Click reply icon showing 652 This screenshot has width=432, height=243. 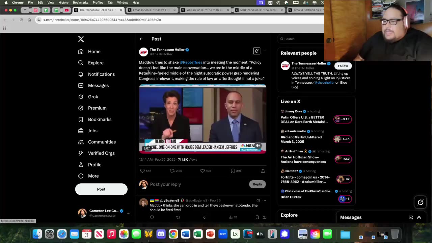pyautogui.click(x=142, y=171)
